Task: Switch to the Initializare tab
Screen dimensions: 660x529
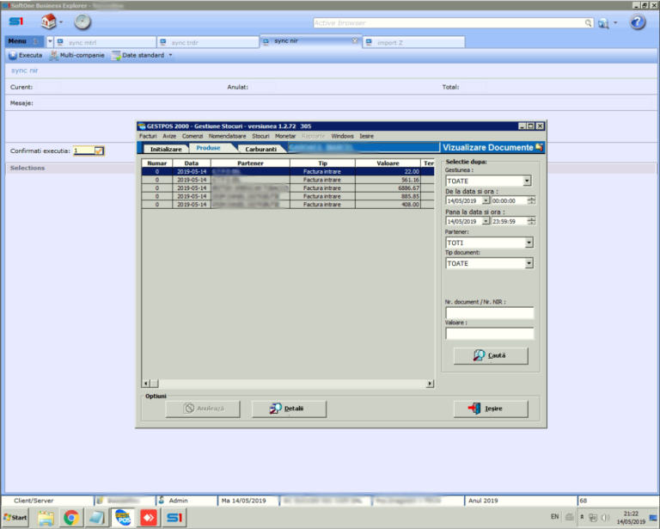Action: pos(166,149)
